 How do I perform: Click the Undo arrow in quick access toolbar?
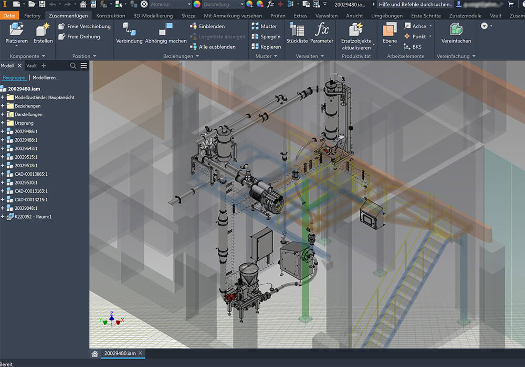tap(52, 4)
